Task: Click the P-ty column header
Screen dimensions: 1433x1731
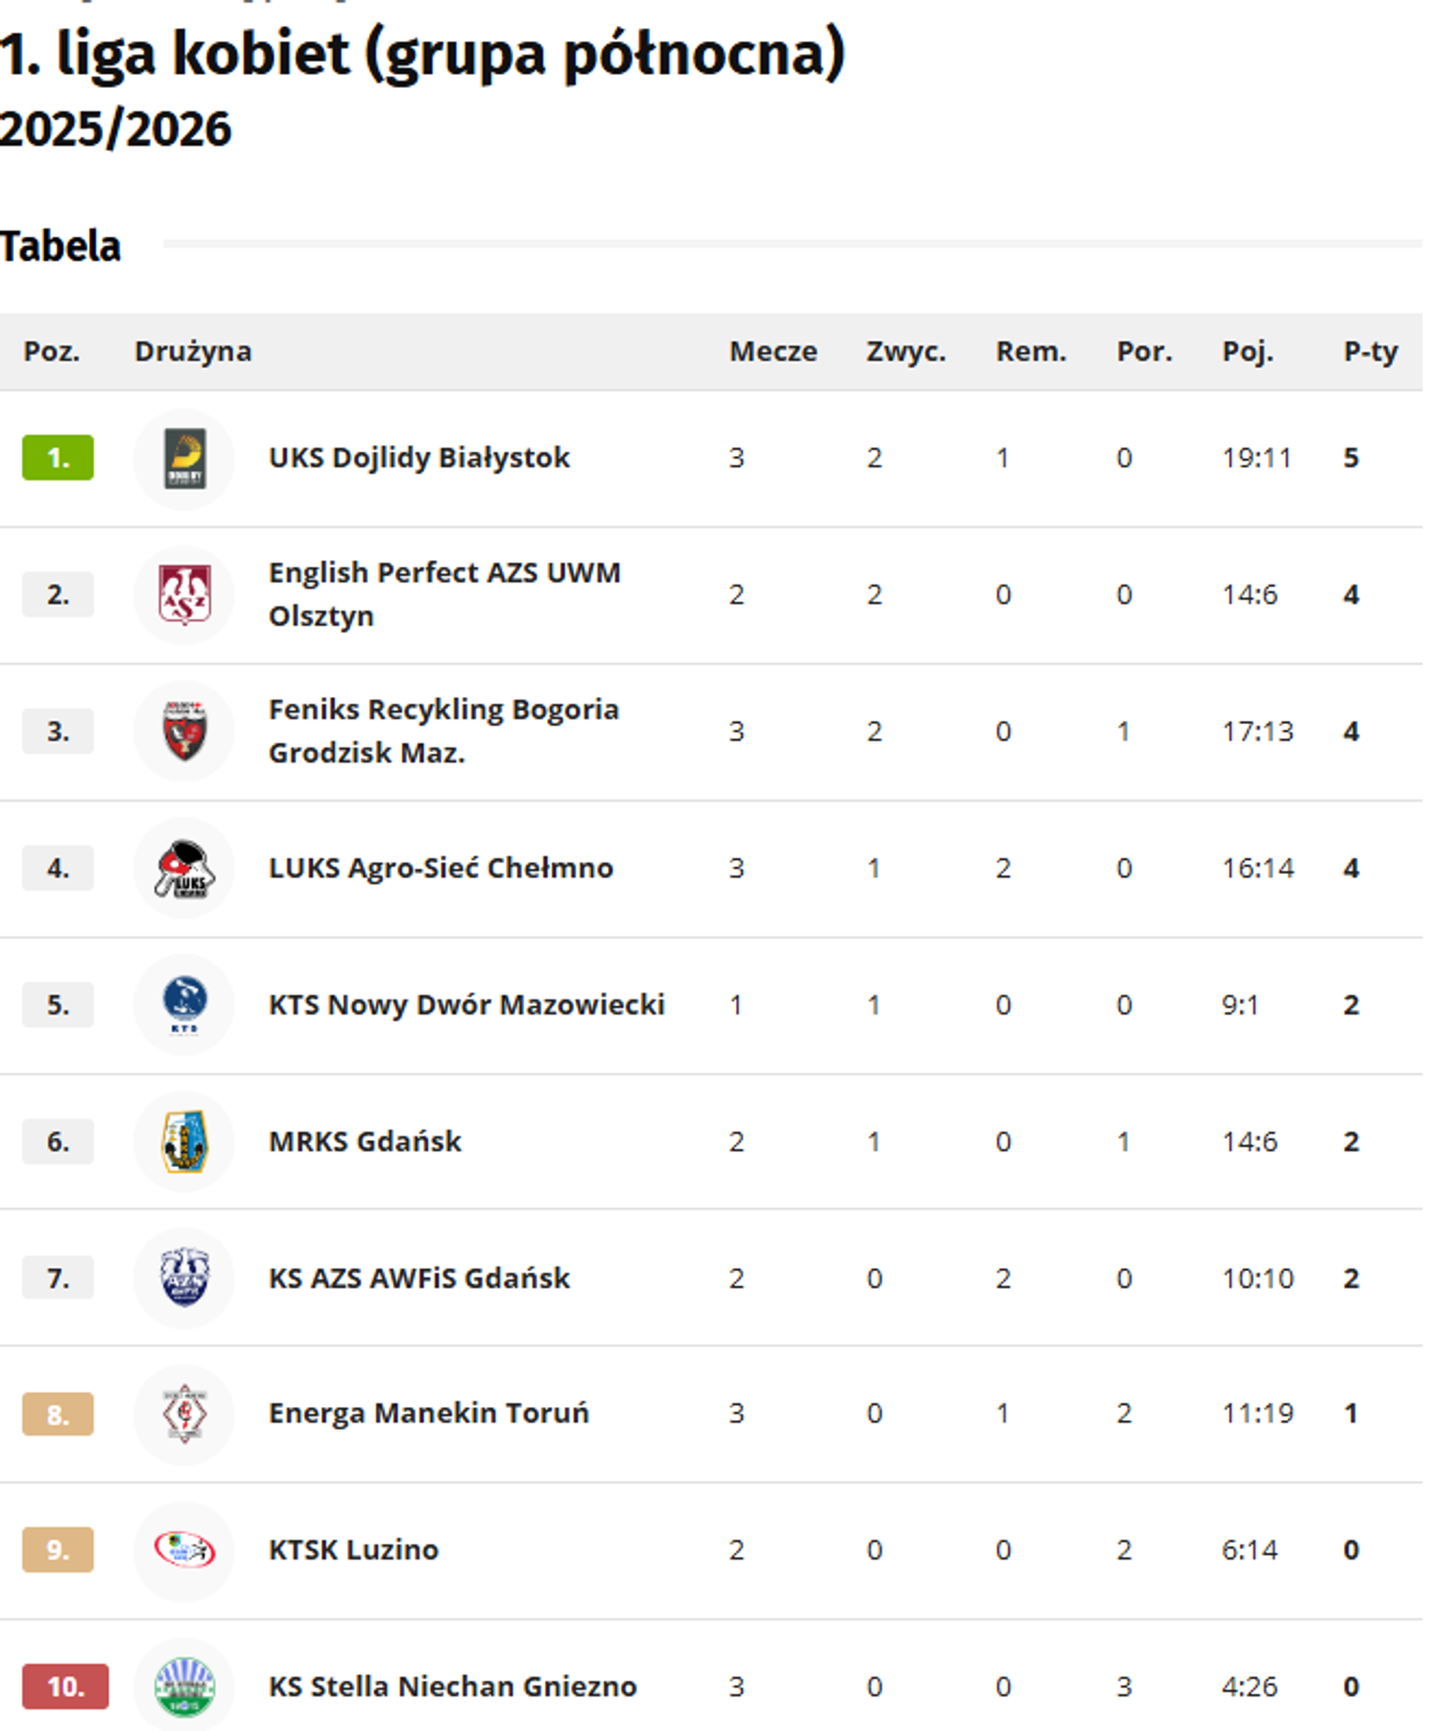Action: (x=1369, y=352)
